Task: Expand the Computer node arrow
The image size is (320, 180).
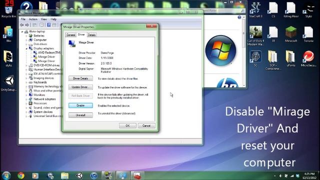Action: (x=26, y=40)
